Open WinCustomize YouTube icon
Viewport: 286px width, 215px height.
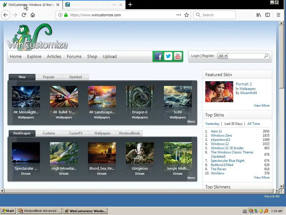178,56
